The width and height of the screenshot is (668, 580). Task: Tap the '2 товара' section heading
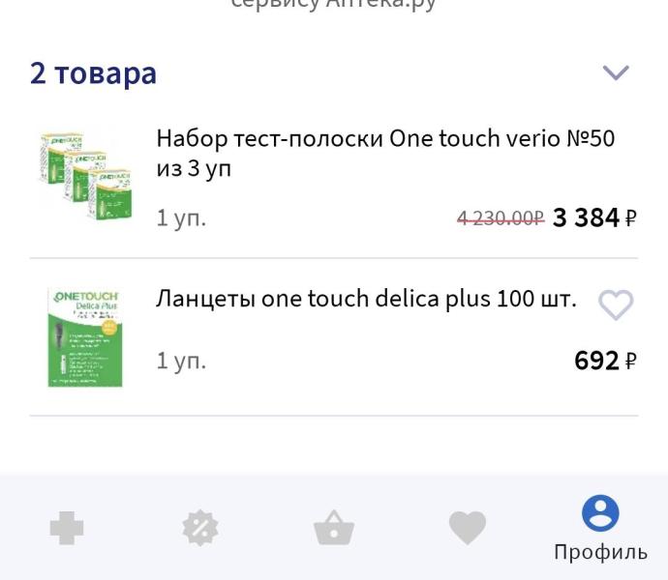pos(93,72)
